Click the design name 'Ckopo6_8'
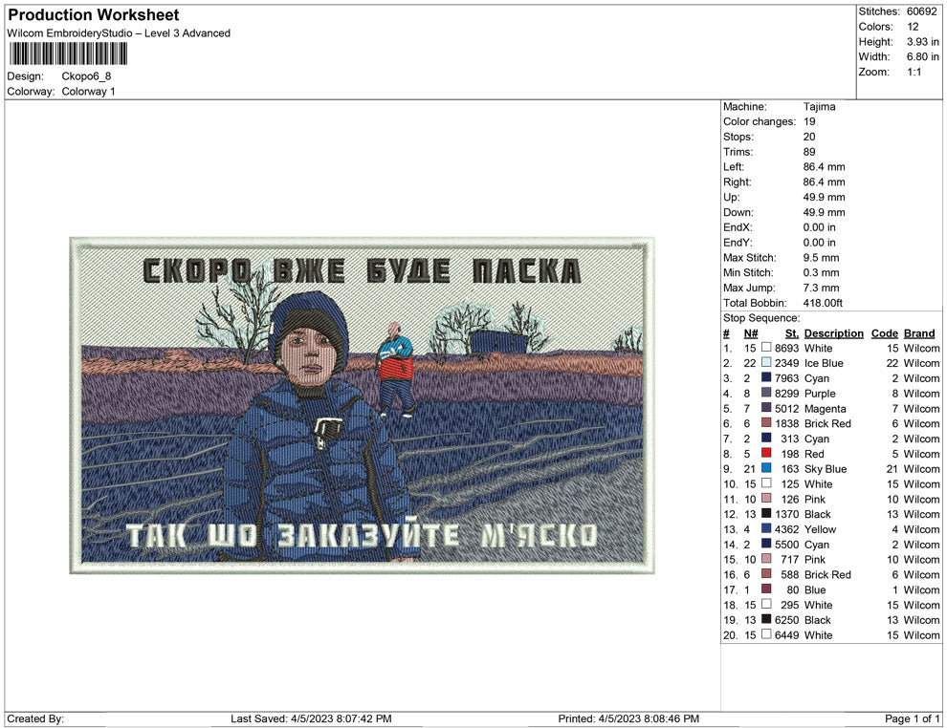947x728 pixels. 86,76
